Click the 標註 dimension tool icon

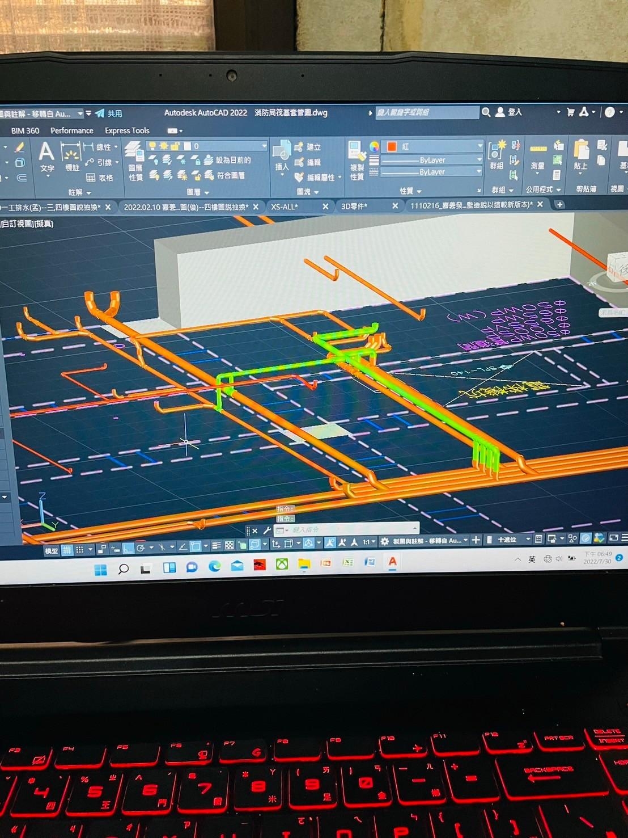(x=71, y=157)
